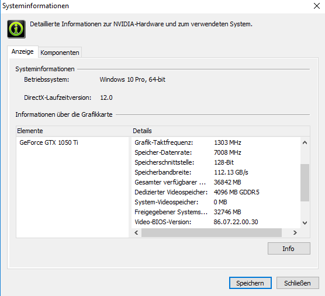Viewport: 325px width, 296px height.
Task: Click the value 0 MB
Action: 220,202
